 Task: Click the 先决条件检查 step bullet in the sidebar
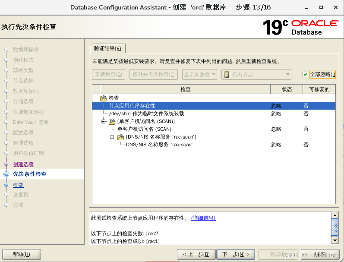coord(6,174)
